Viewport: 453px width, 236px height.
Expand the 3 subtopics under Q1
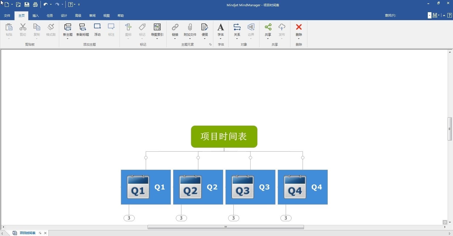click(x=129, y=218)
